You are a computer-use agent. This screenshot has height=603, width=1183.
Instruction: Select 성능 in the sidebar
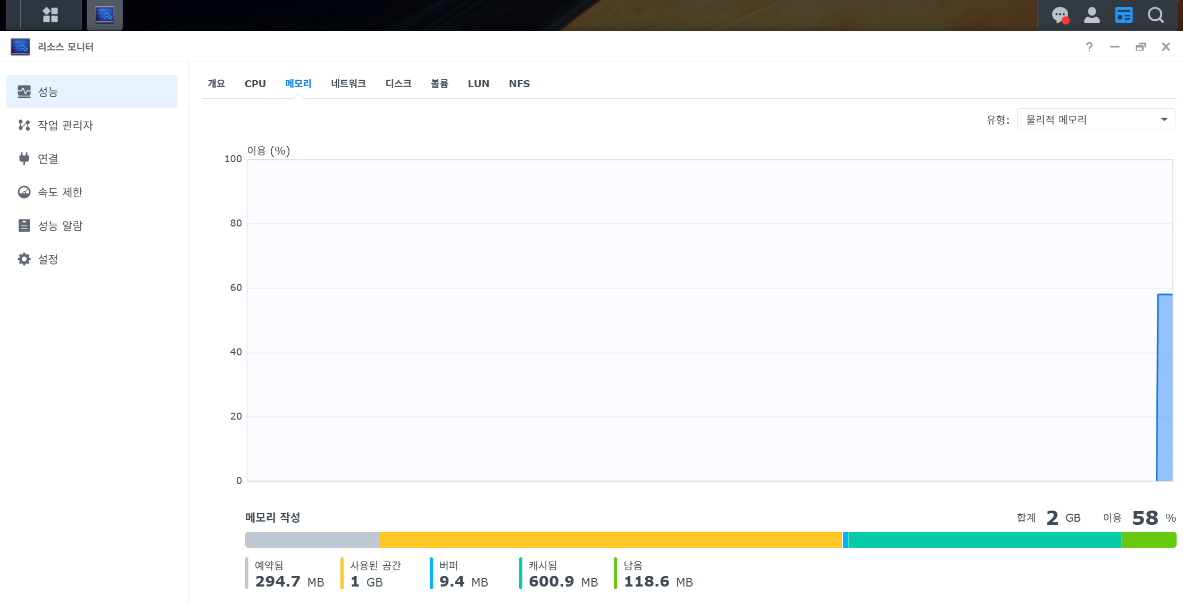tap(92, 91)
